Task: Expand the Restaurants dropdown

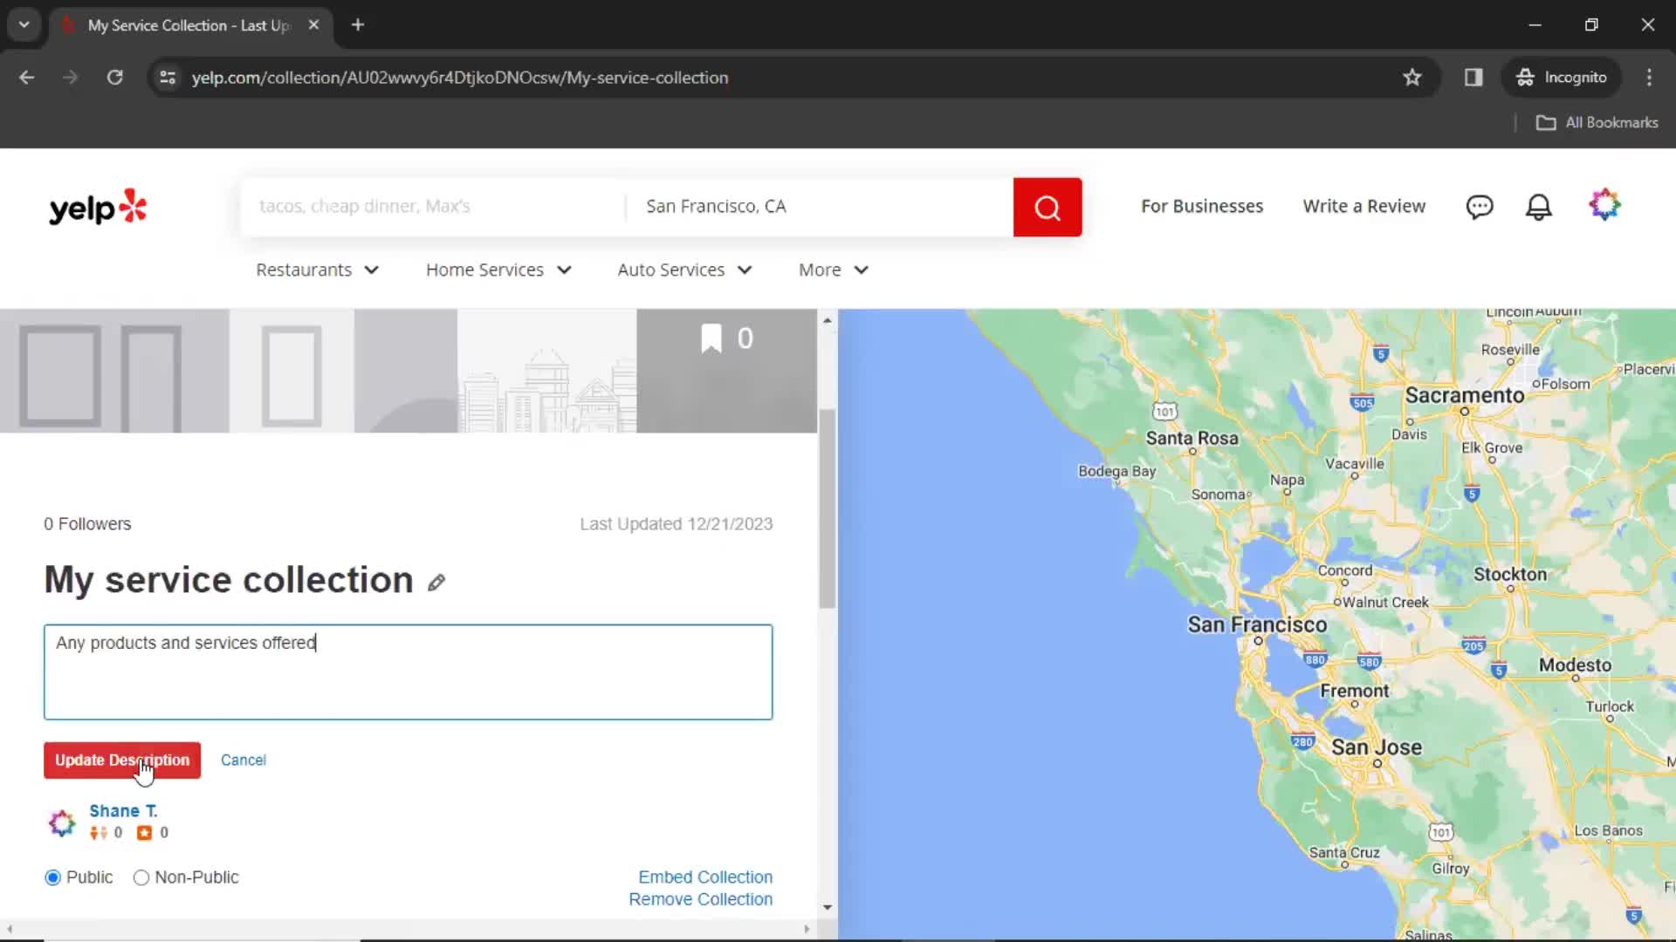Action: coord(317,270)
